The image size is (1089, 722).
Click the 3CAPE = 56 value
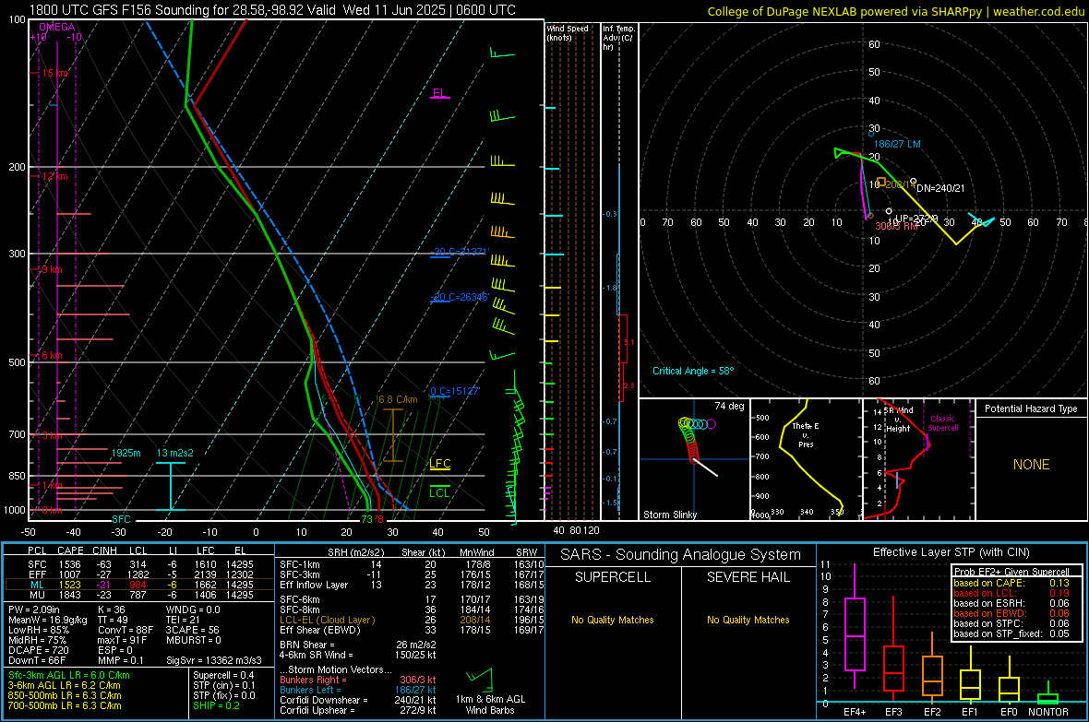[192, 630]
